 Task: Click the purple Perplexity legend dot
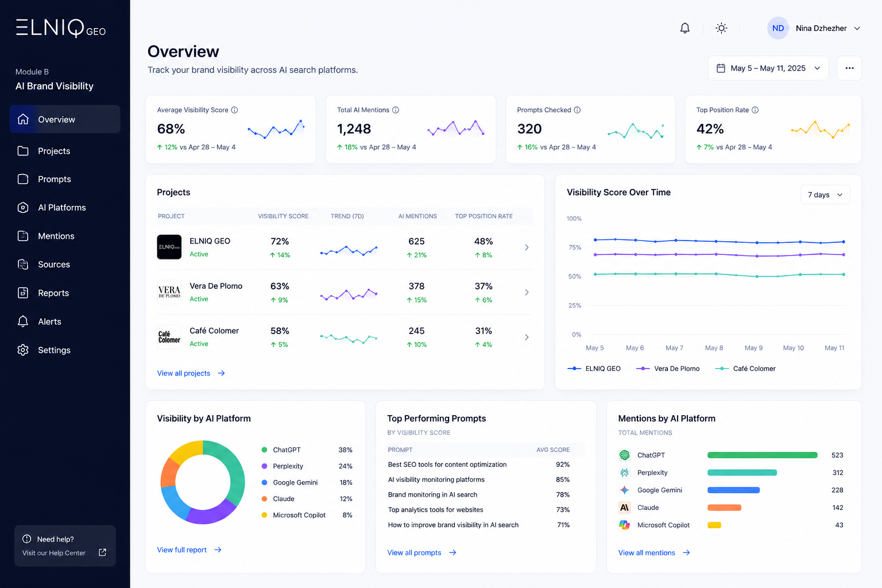tap(264, 466)
